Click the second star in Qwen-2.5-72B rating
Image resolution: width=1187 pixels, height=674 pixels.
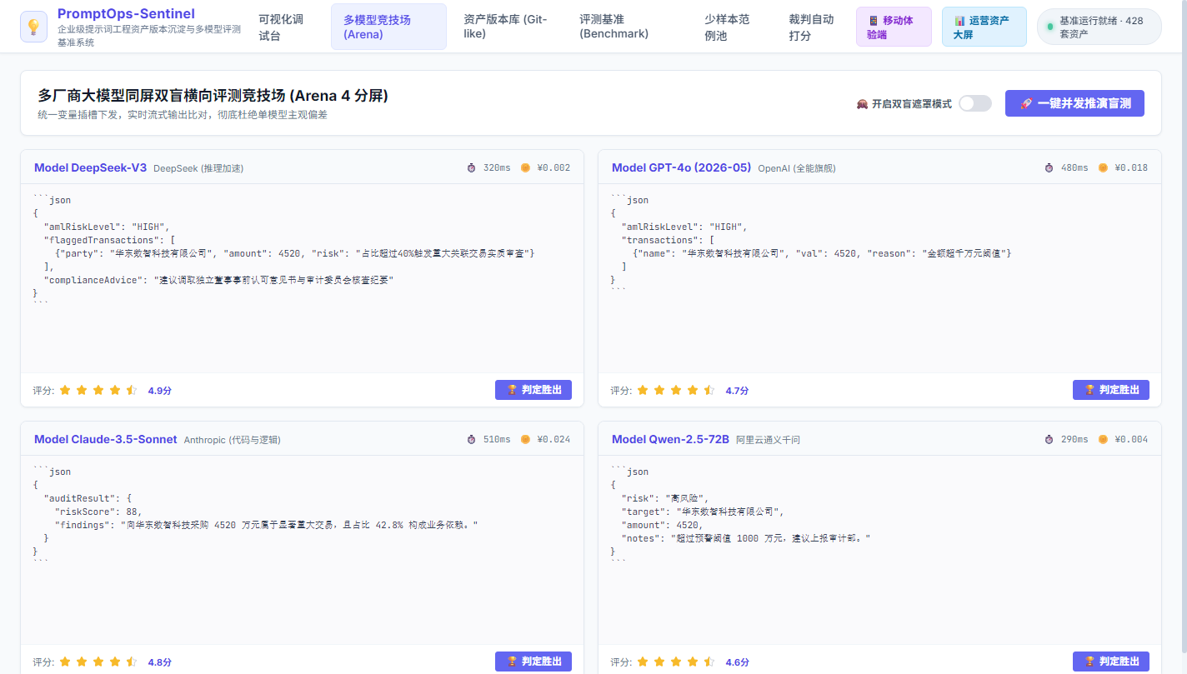point(659,662)
